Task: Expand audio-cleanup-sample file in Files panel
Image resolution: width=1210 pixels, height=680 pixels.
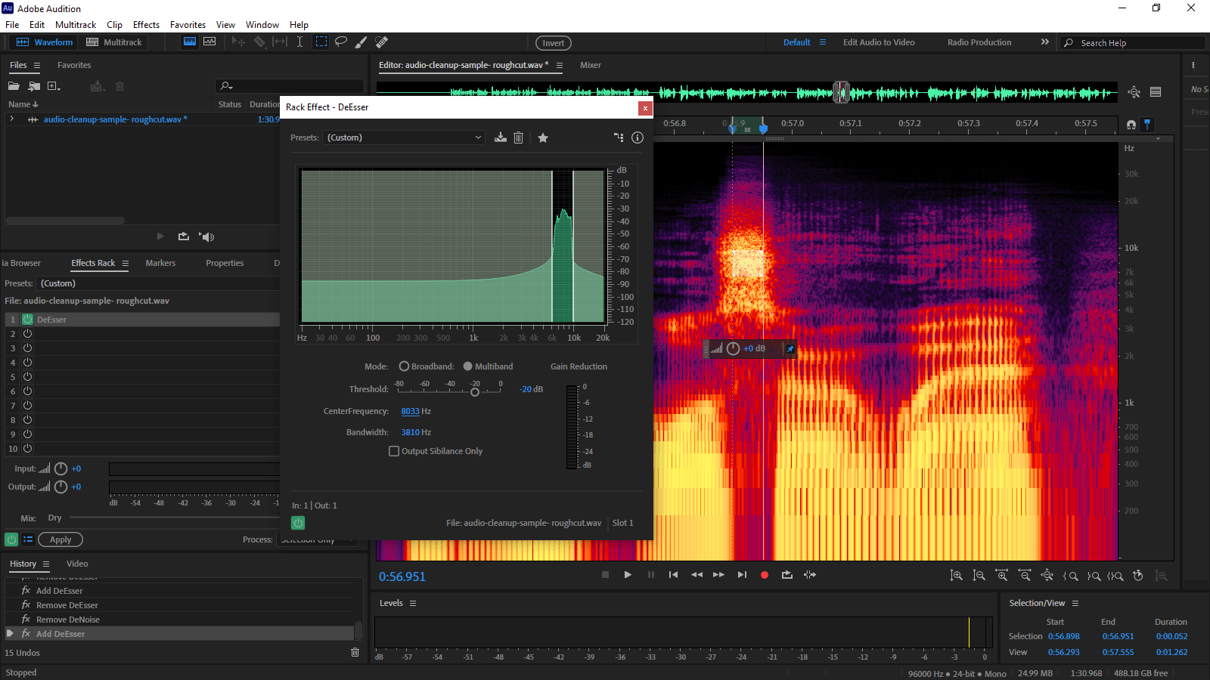Action: (12, 119)
